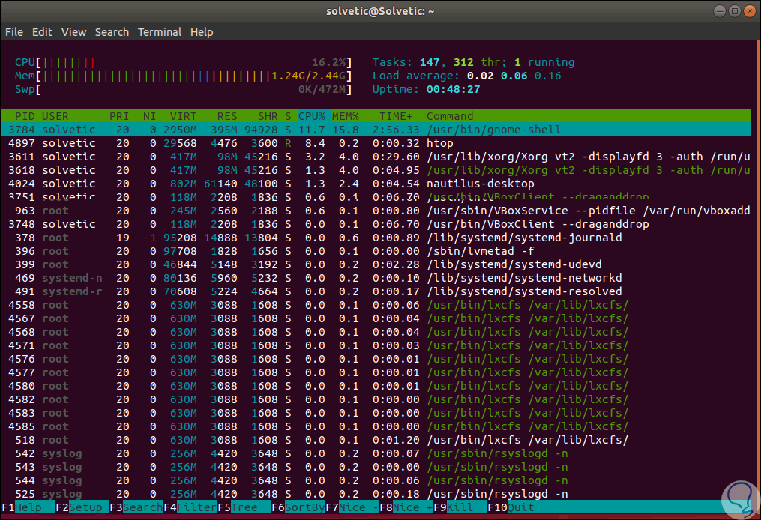Image resolution: width=761 pixels, height=520 pixels.
Task: Select the VBoxClient --draganddrop row PID 3748
Action: [376, 224]
